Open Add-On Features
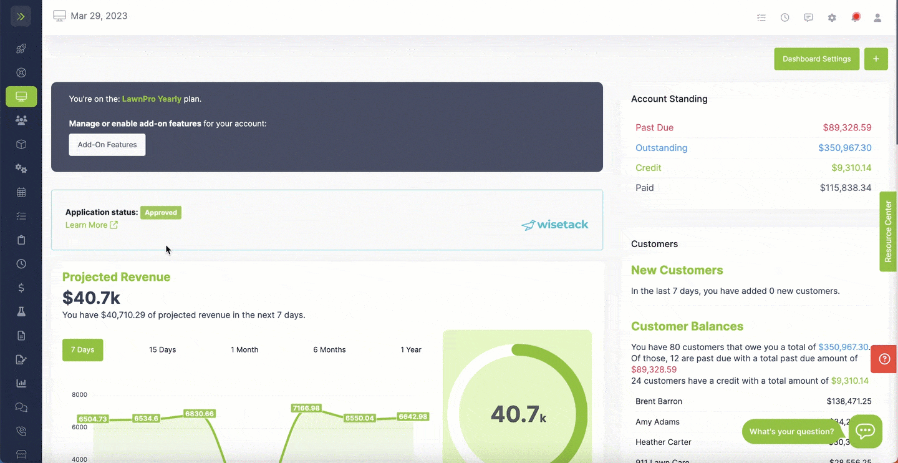Viewport: 898px width, 463px height. coord(107,145)
